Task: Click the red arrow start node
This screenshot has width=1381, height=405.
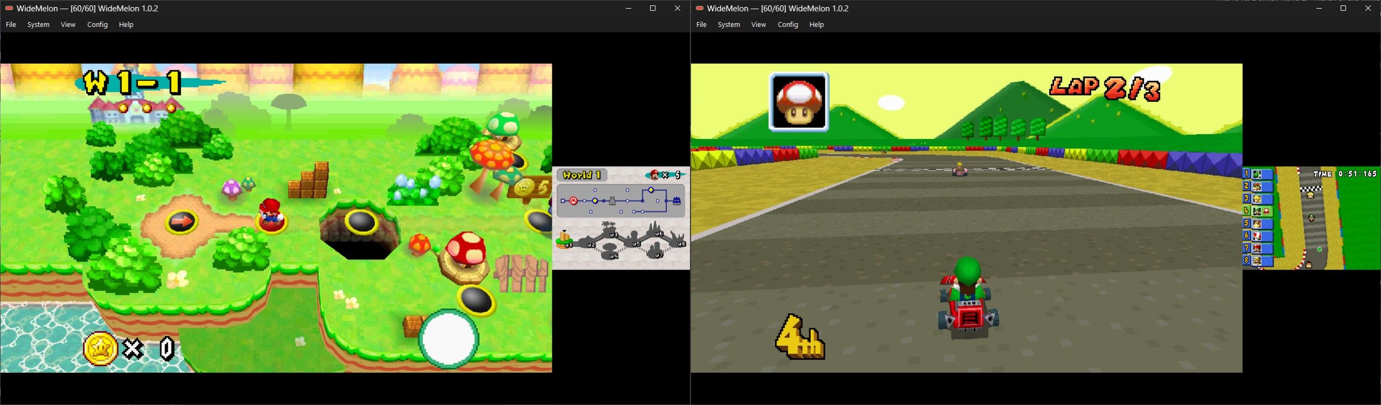Action: coord(181,221)
